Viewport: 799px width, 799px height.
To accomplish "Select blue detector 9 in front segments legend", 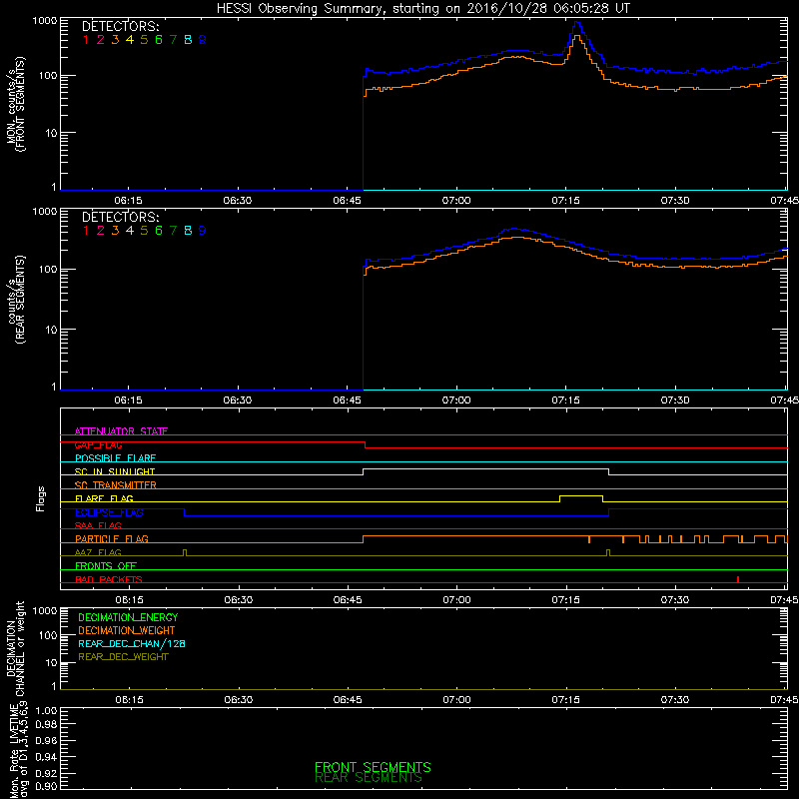I will (x=203, y=40).
